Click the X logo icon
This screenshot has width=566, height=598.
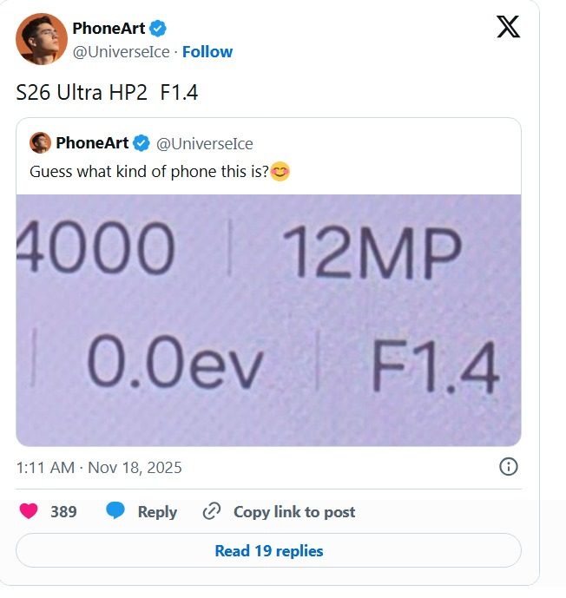pyautogui.click(x=508, y=27)
